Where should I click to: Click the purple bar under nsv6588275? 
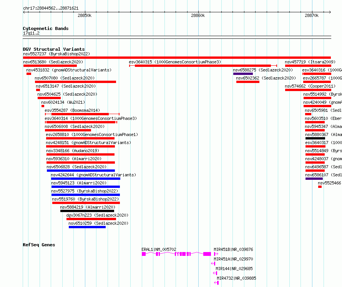[x=243, y=74]
